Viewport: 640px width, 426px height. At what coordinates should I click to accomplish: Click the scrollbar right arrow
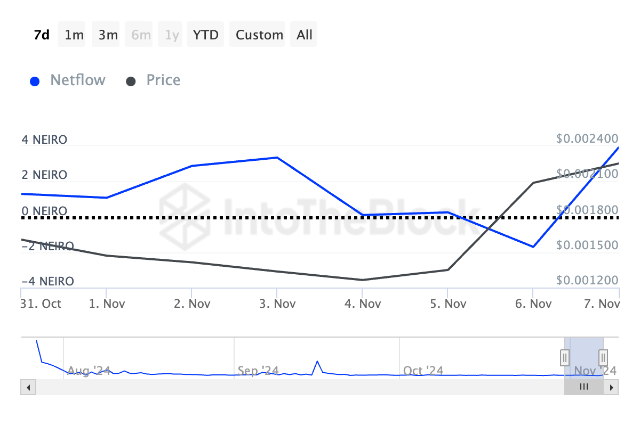click(x=612, y=387)
